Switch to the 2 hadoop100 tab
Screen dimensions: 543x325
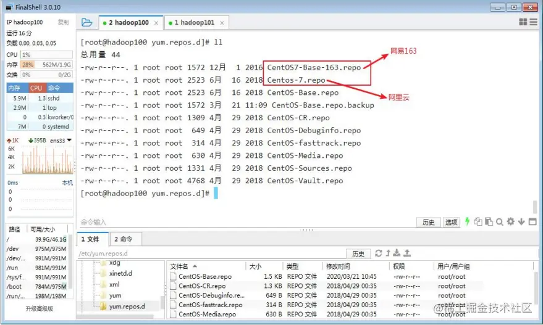(x=131, y=23)
